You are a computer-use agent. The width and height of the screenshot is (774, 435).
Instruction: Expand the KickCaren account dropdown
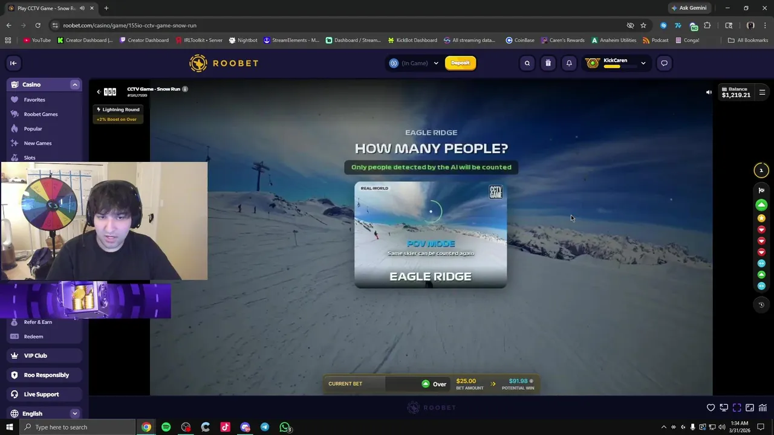643,63
